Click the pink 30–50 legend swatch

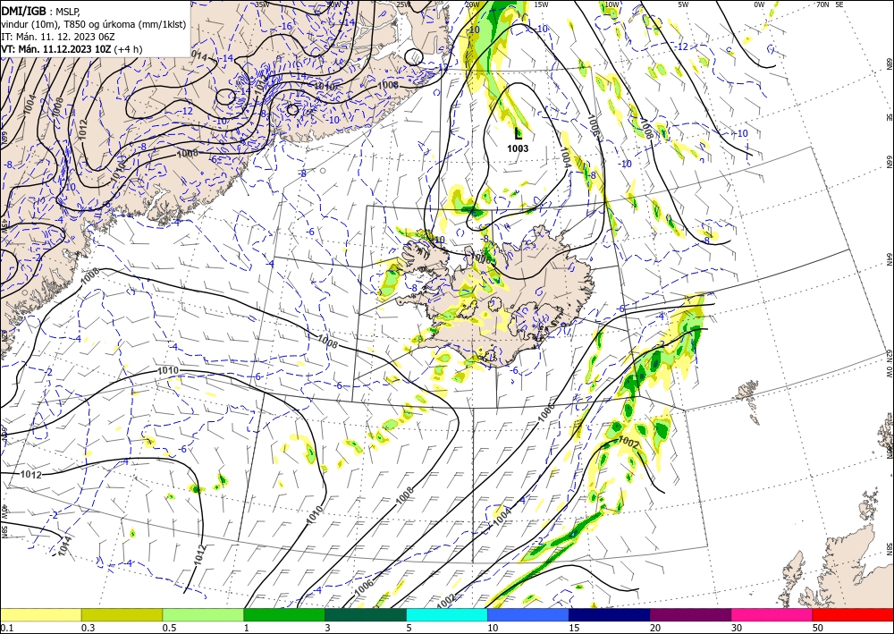[772, 614]
